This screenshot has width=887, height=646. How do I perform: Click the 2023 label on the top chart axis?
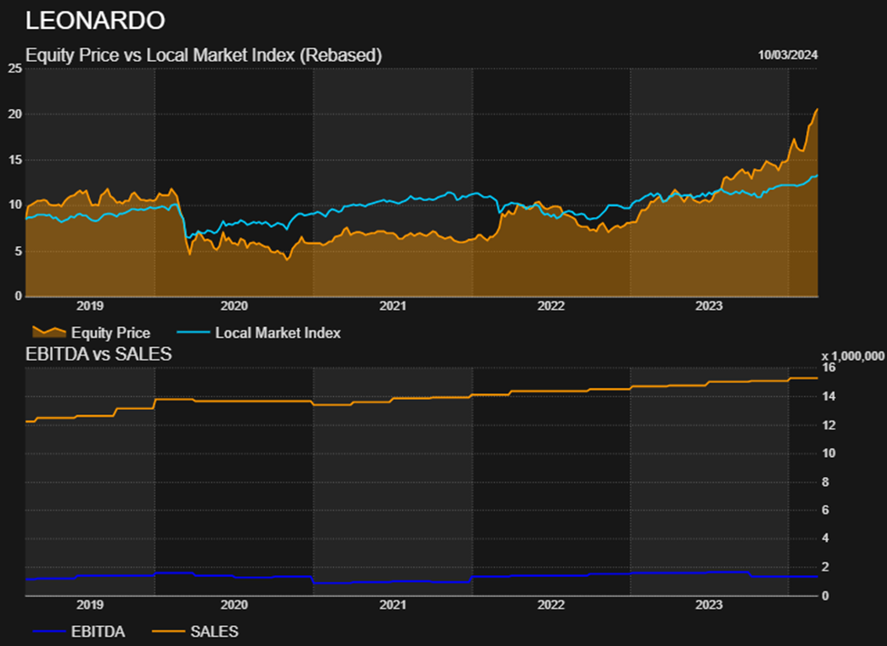pos(709,306)
